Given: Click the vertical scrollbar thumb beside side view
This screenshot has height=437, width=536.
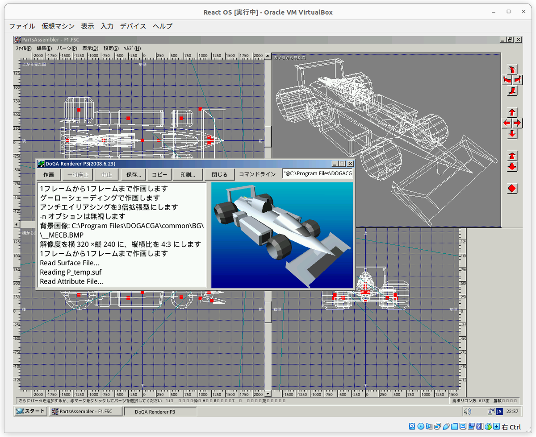Looking at the screenshot, I should pyautogui.click(x=268, y=313).
